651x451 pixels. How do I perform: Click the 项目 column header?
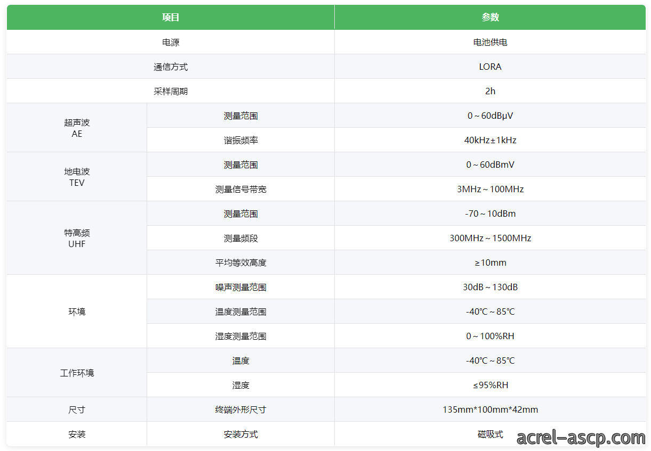[171, 17]
